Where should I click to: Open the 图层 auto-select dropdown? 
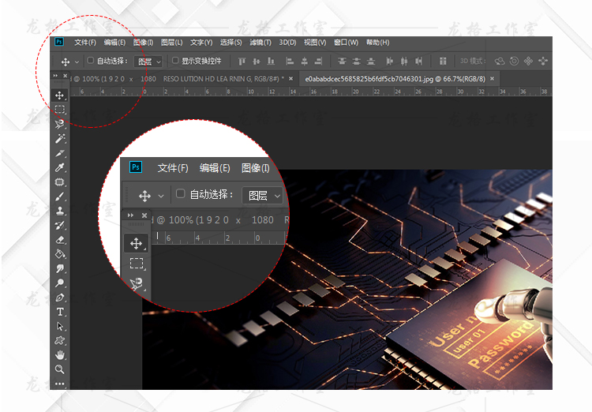coord(148,61)
